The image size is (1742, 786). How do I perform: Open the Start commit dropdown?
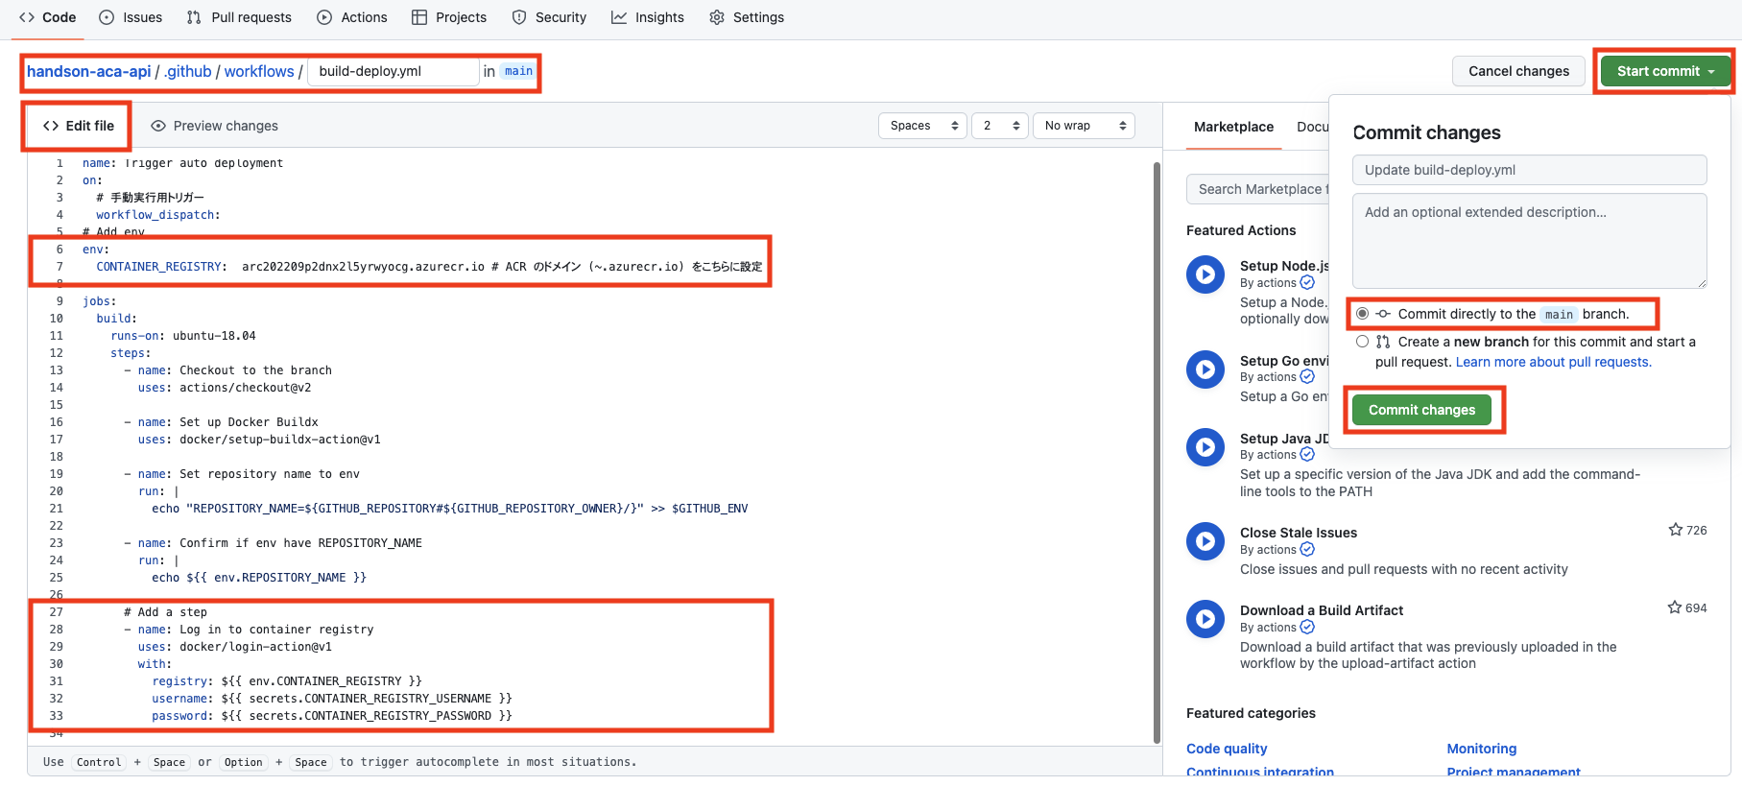[1665, 71]
